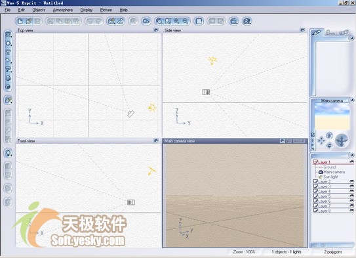Screen dimensions: 356x258
Task: Open the Objects menu
Action: coord(39,10)
